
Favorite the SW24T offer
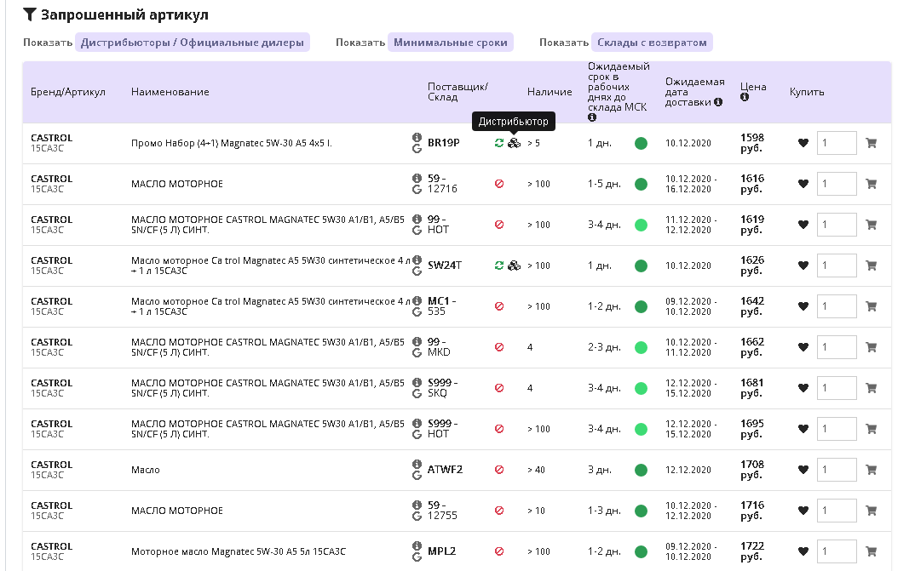[803, 266]
